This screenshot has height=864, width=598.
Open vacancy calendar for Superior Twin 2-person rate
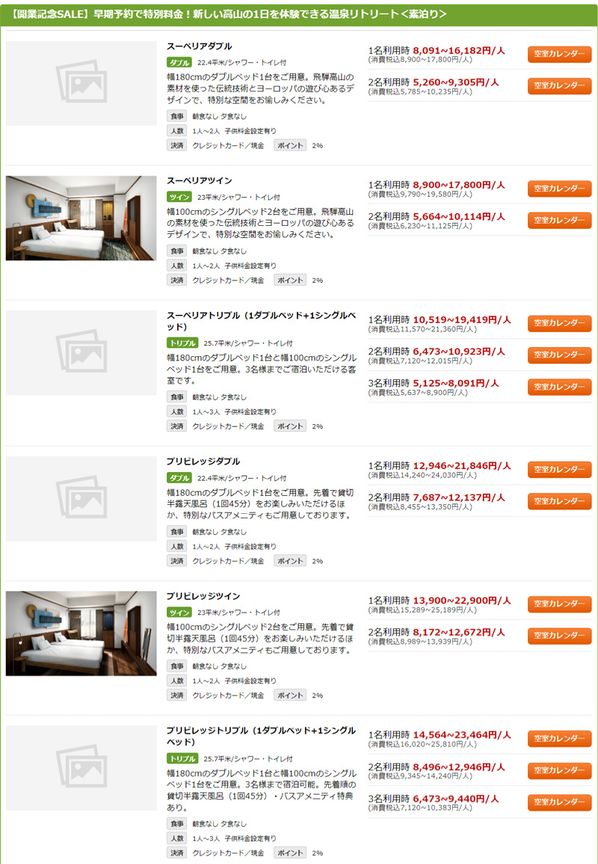(x=559, y=221)
